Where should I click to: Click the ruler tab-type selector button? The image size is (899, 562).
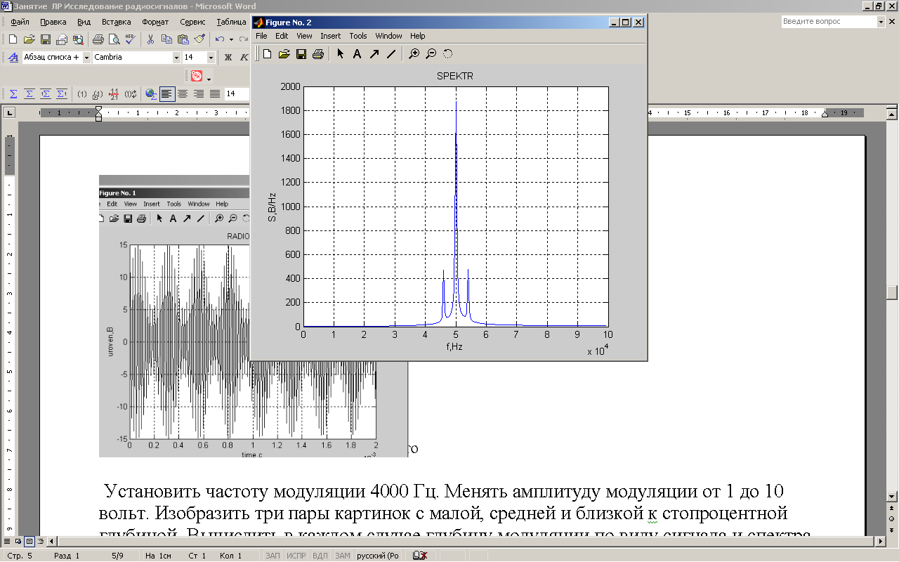point(9,112)
